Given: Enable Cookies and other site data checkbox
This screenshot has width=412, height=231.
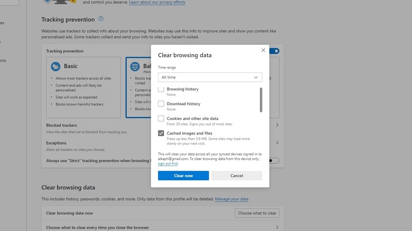Looking at the screenshot, I should 161,119.
